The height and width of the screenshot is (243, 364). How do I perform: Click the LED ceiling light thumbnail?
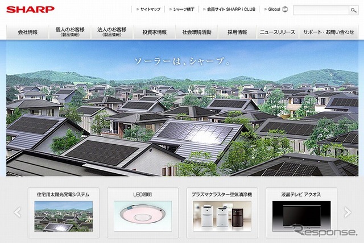(143, 216)
